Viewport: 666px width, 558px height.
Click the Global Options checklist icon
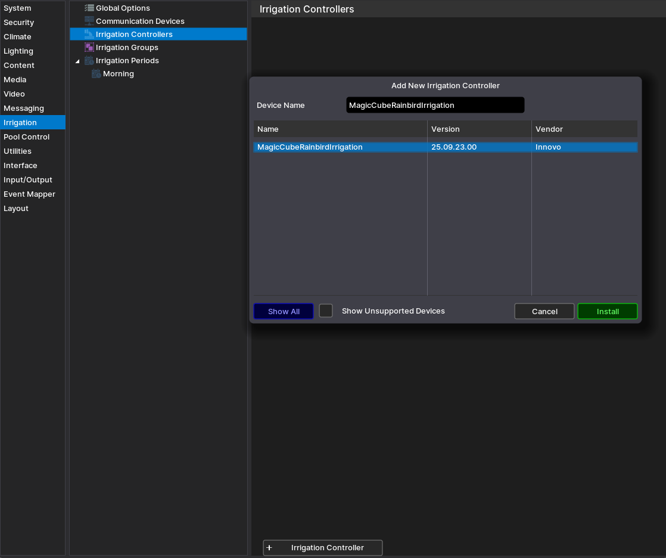[x=89, y=8]
